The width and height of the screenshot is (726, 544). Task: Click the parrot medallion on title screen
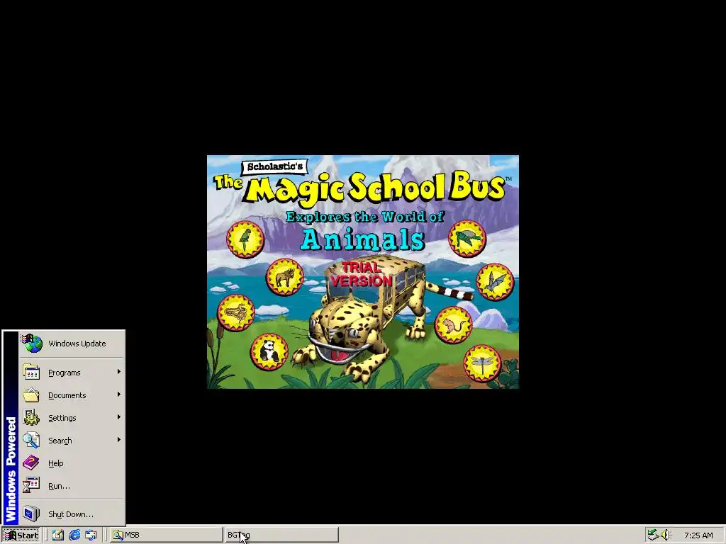245,239
